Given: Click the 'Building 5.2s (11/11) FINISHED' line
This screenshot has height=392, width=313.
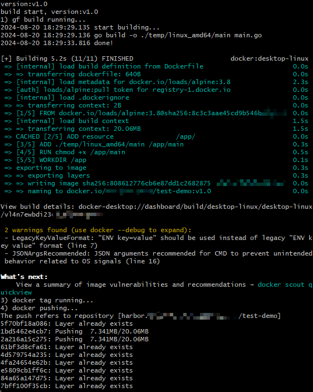Looking at the screenshot, I should (67, 59).
